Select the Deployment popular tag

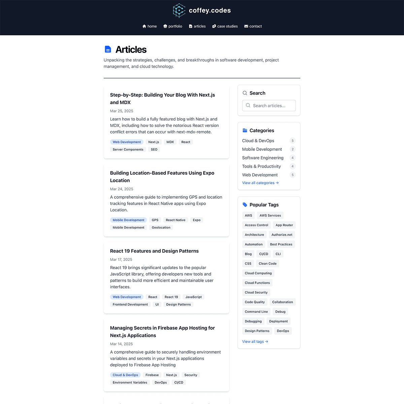point(278,322)
